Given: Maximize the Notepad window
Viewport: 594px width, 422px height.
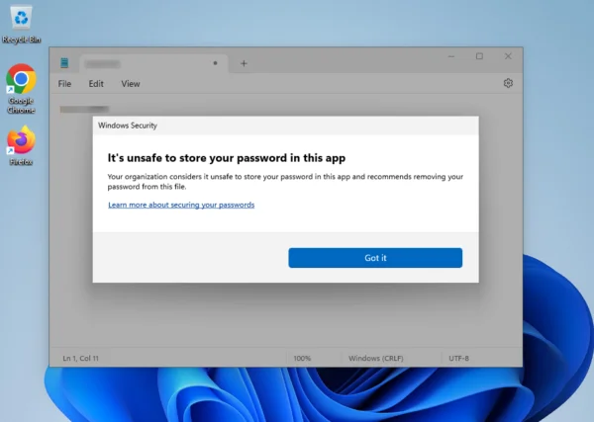Looking at the screenshot, I should (479, 57).
